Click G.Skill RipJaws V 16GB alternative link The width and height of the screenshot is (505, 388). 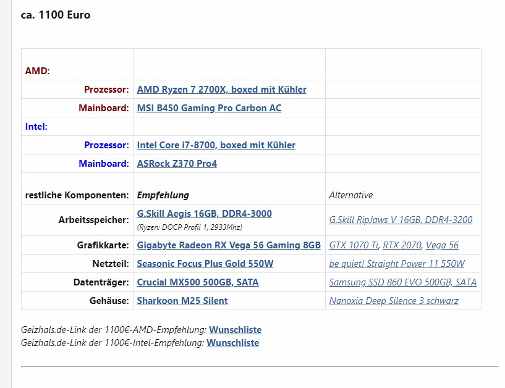pos(401,220)
